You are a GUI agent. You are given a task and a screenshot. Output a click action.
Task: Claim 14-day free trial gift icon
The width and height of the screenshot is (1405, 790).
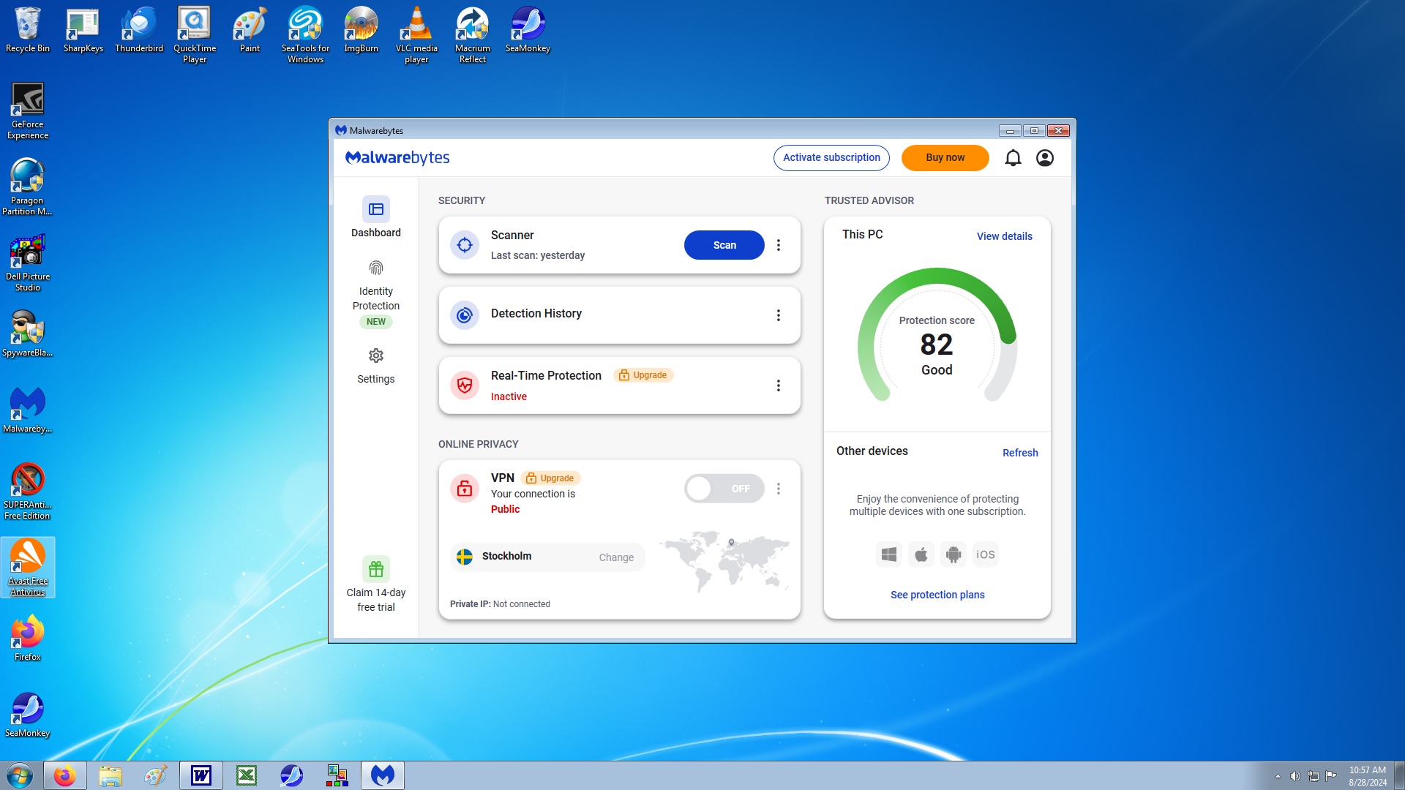(376, 569)
